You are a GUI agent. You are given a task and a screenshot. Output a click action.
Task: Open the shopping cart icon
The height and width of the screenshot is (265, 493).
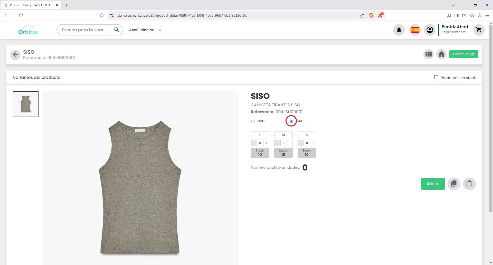point(479,30)
